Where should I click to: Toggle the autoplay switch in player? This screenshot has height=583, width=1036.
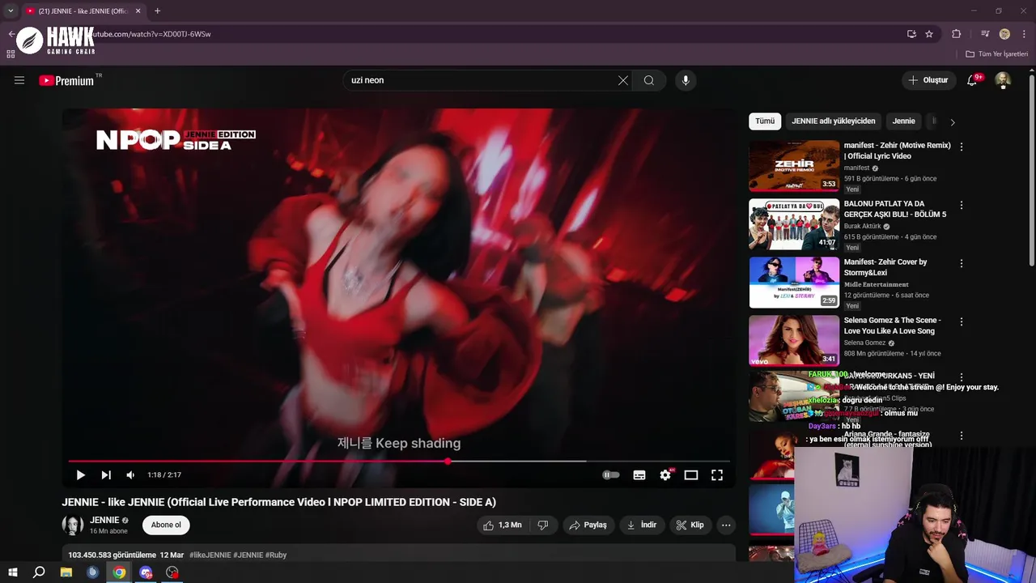point(611,475)
